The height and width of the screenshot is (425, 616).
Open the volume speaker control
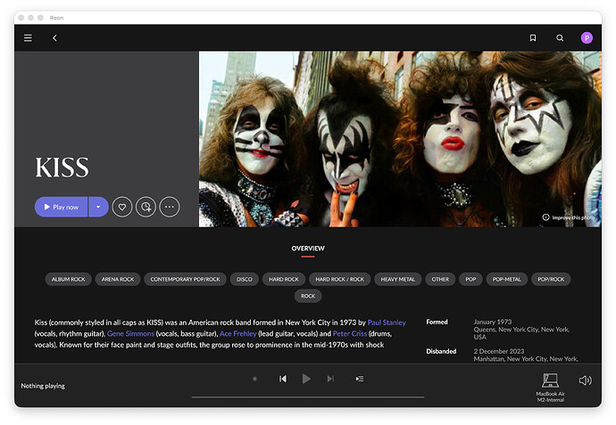coord(586,380)
